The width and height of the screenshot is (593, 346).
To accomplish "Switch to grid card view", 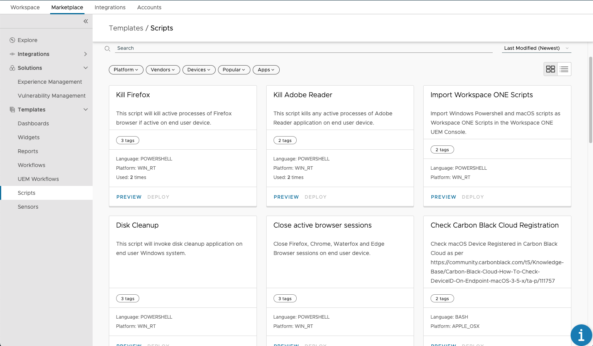I will coord(551,69).
